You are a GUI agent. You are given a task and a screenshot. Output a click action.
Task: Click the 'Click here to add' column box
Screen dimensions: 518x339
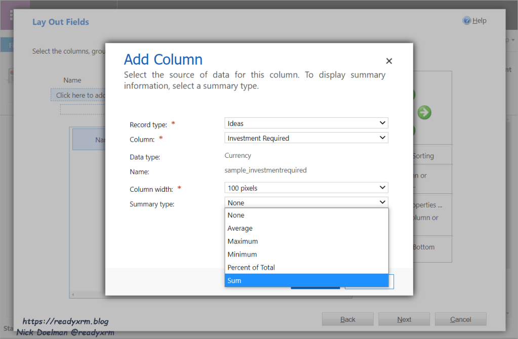[x=78, y=95]
